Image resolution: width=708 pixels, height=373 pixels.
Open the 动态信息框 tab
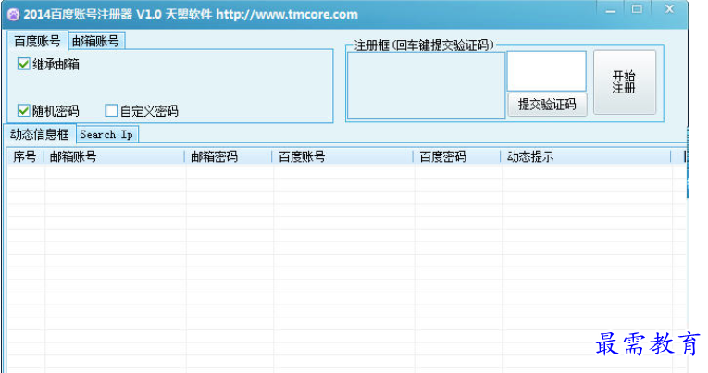[39, 134]
